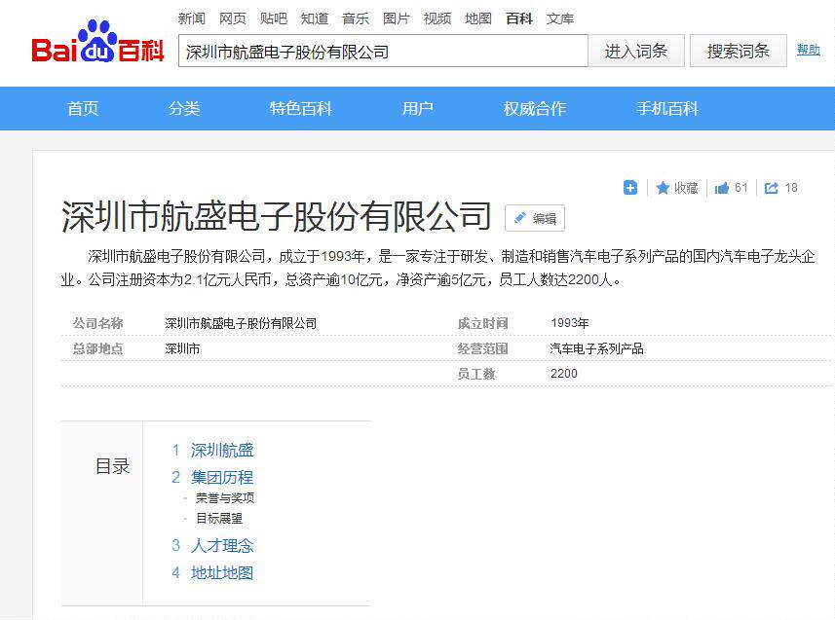Viewport: 835px width, 620px height.
Task: Click the star 收藏 favorite icon
Action: tap(663, 188)
